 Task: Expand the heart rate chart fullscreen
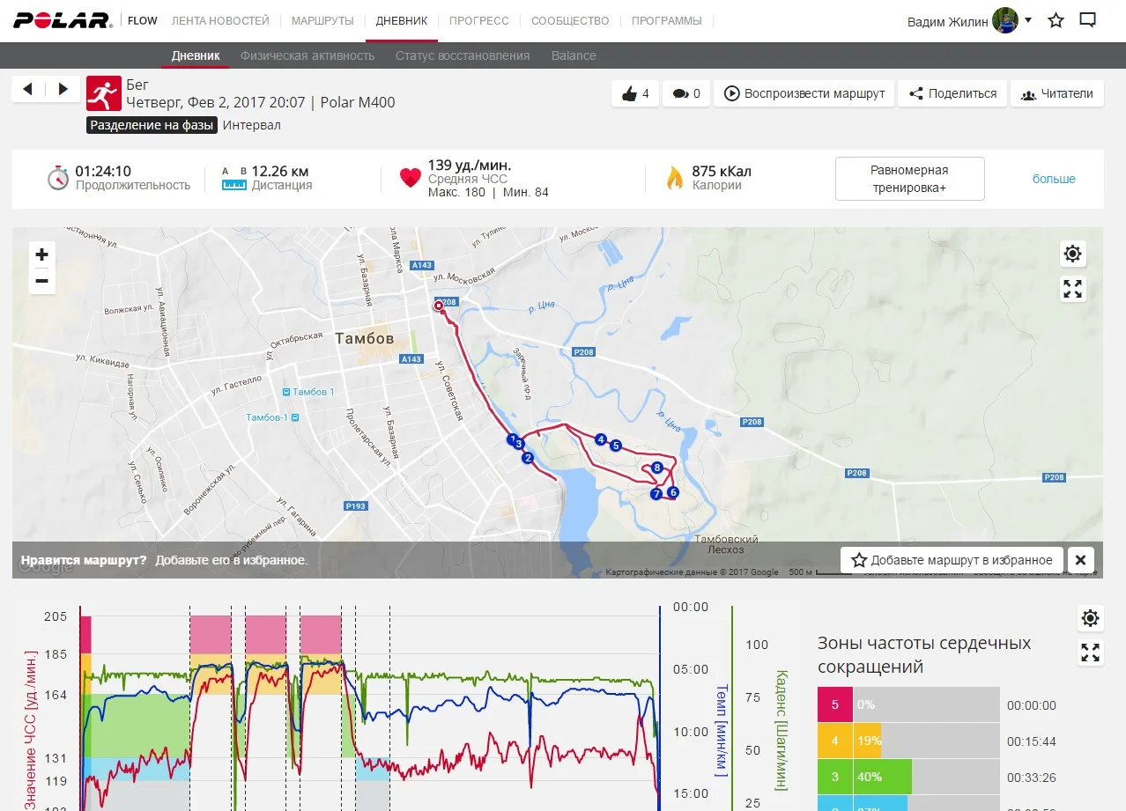pyautogui.click(x=1090, y=652)
